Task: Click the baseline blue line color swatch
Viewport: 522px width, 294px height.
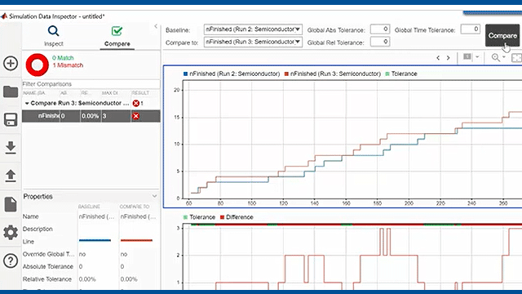Action: click(x=95, y=240)
